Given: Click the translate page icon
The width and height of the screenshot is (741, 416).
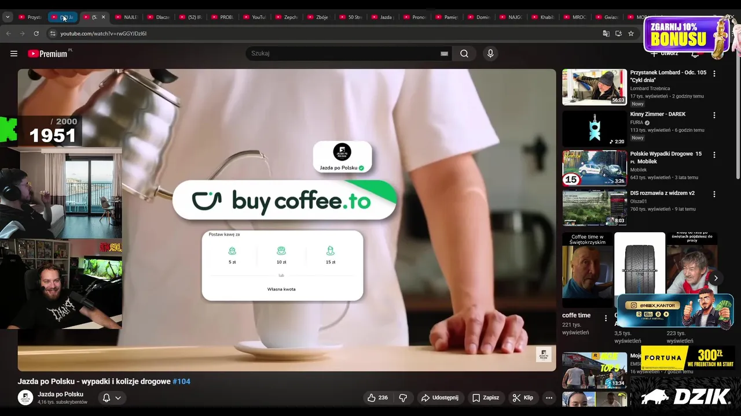Looking at the screenshot, I should (x=606, y=34).
